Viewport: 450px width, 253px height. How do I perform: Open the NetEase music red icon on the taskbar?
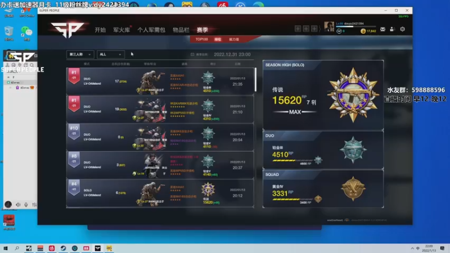tap(52, 248)
